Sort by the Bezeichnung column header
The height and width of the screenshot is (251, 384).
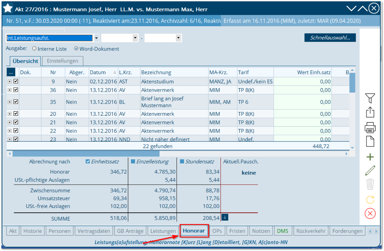174,72
